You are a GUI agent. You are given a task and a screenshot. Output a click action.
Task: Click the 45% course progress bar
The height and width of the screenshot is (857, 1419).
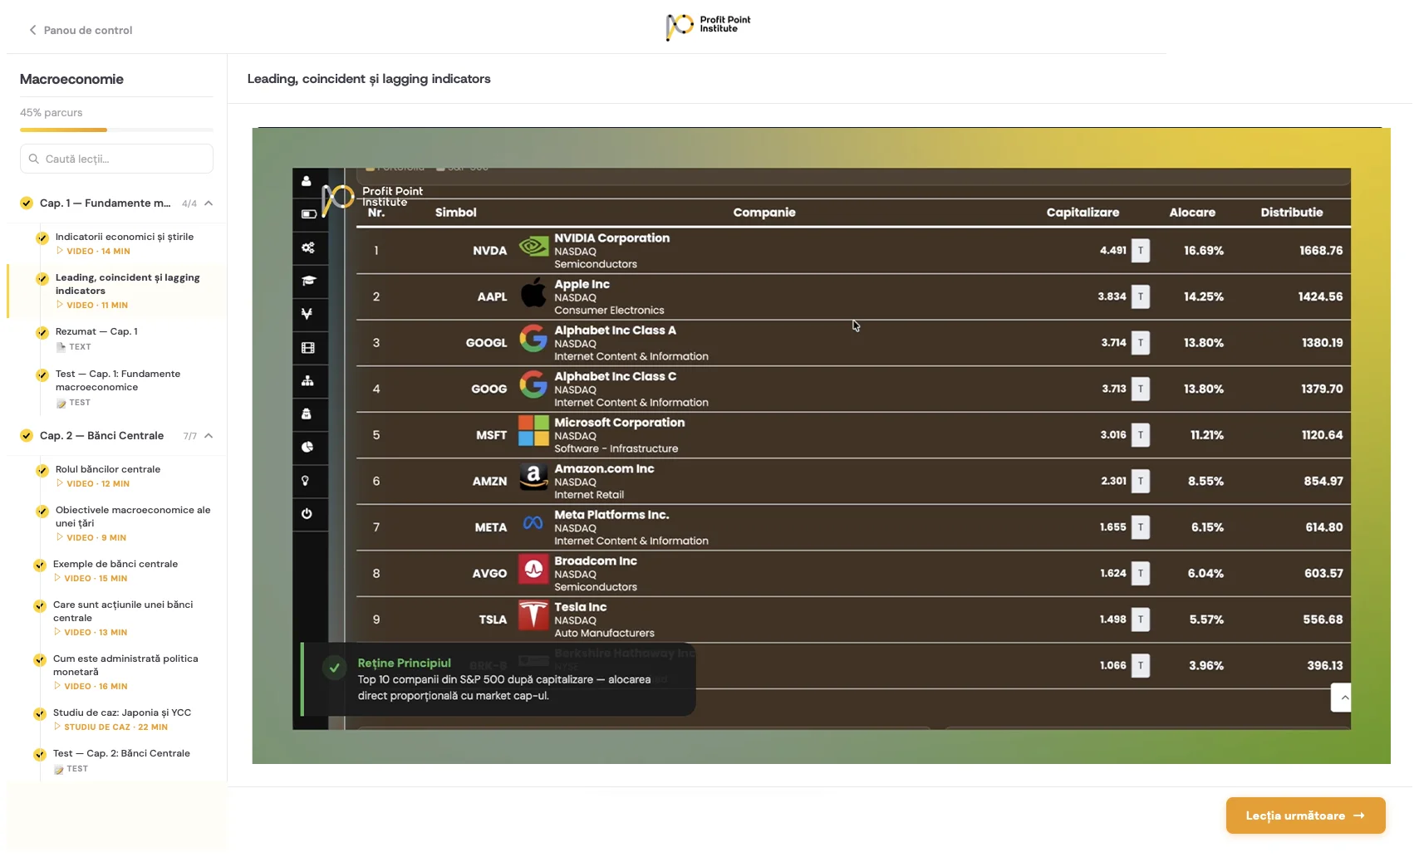116,130
